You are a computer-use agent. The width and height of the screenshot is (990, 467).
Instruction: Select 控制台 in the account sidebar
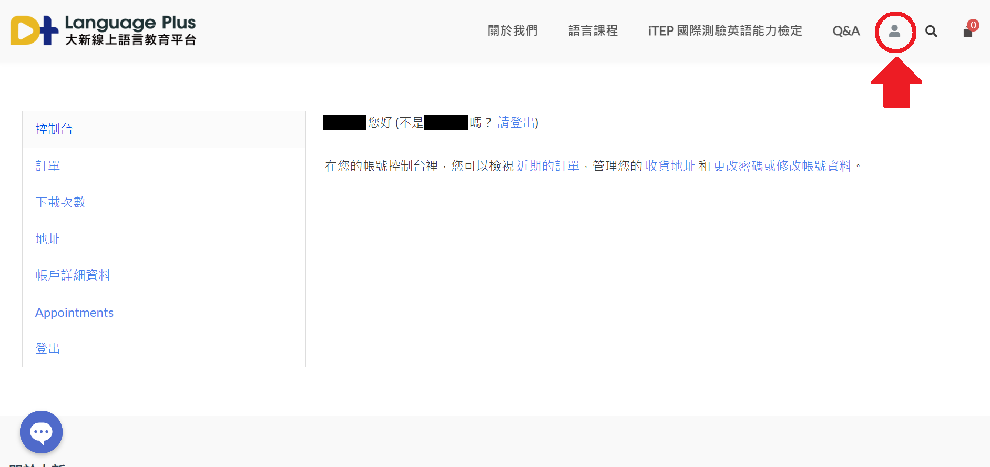click(x=54, y=129)
